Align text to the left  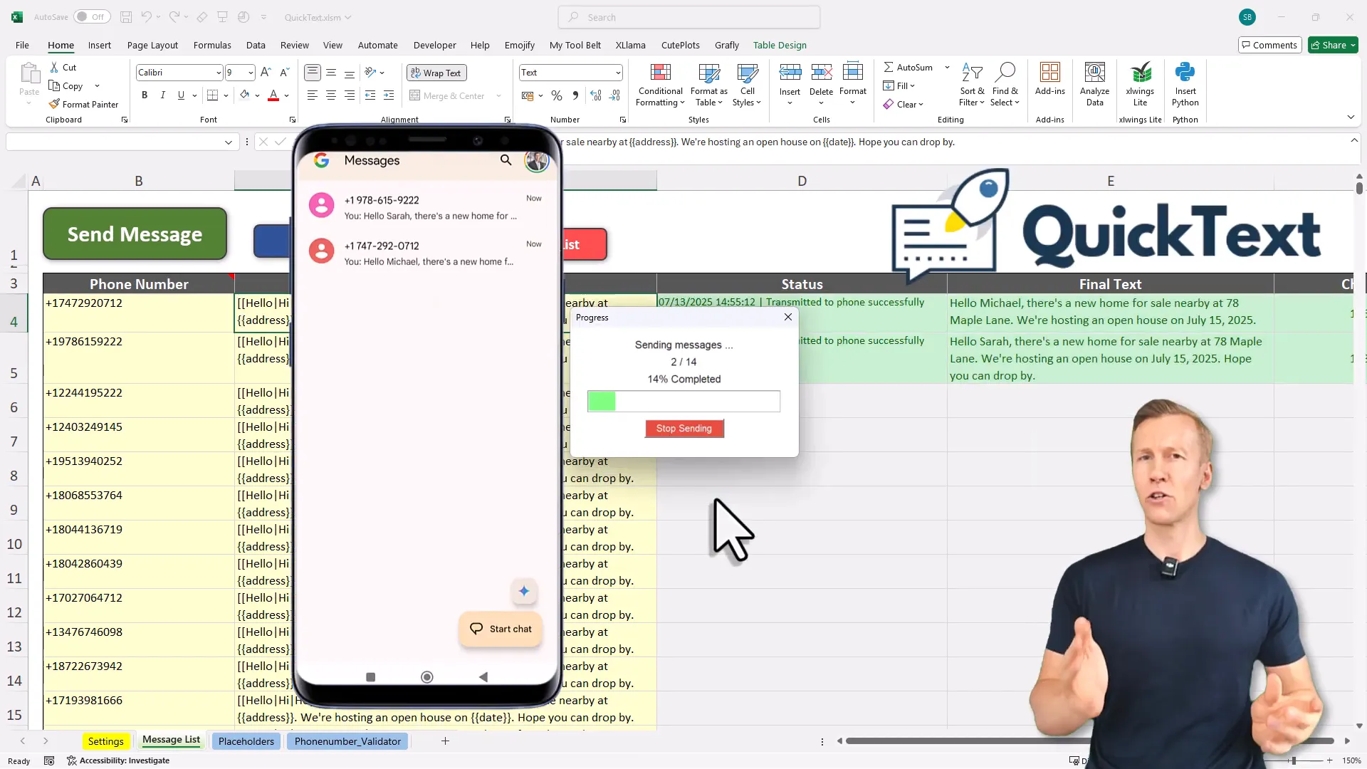(x=312, y=95)
